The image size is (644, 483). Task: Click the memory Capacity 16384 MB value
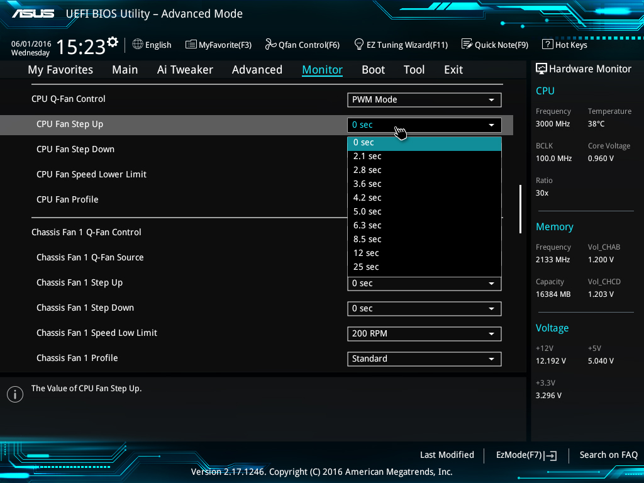coord(553,294)
